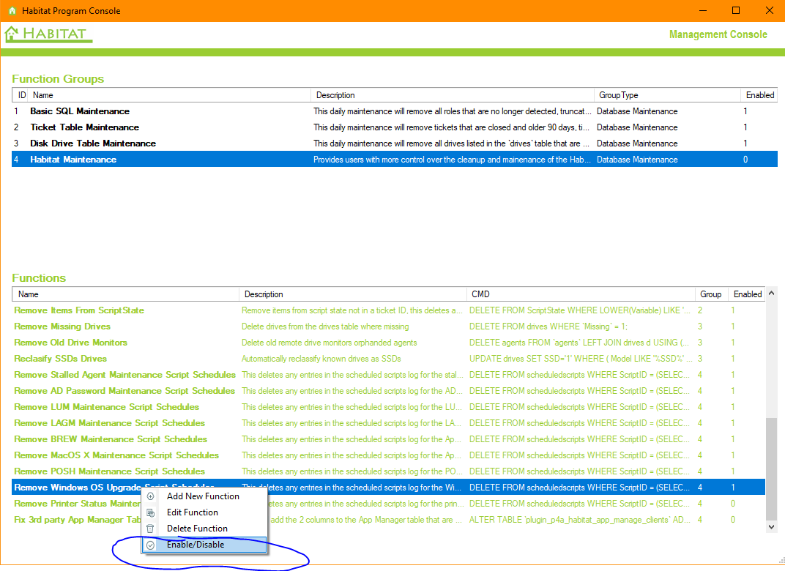Click the Add New Function plus icon
The height and width of the screenshot is (571, 785).
151,496
